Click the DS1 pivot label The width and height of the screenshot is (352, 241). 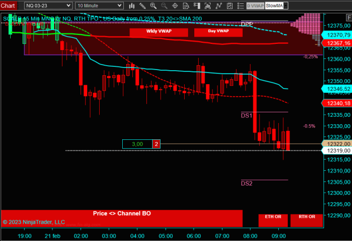(247, 116)
